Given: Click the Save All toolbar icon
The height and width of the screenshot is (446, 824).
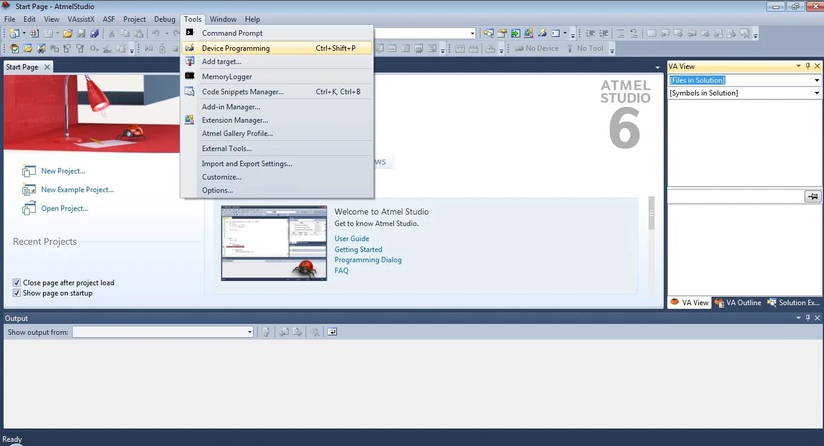Looking at the screenshot, I should 94,33.
